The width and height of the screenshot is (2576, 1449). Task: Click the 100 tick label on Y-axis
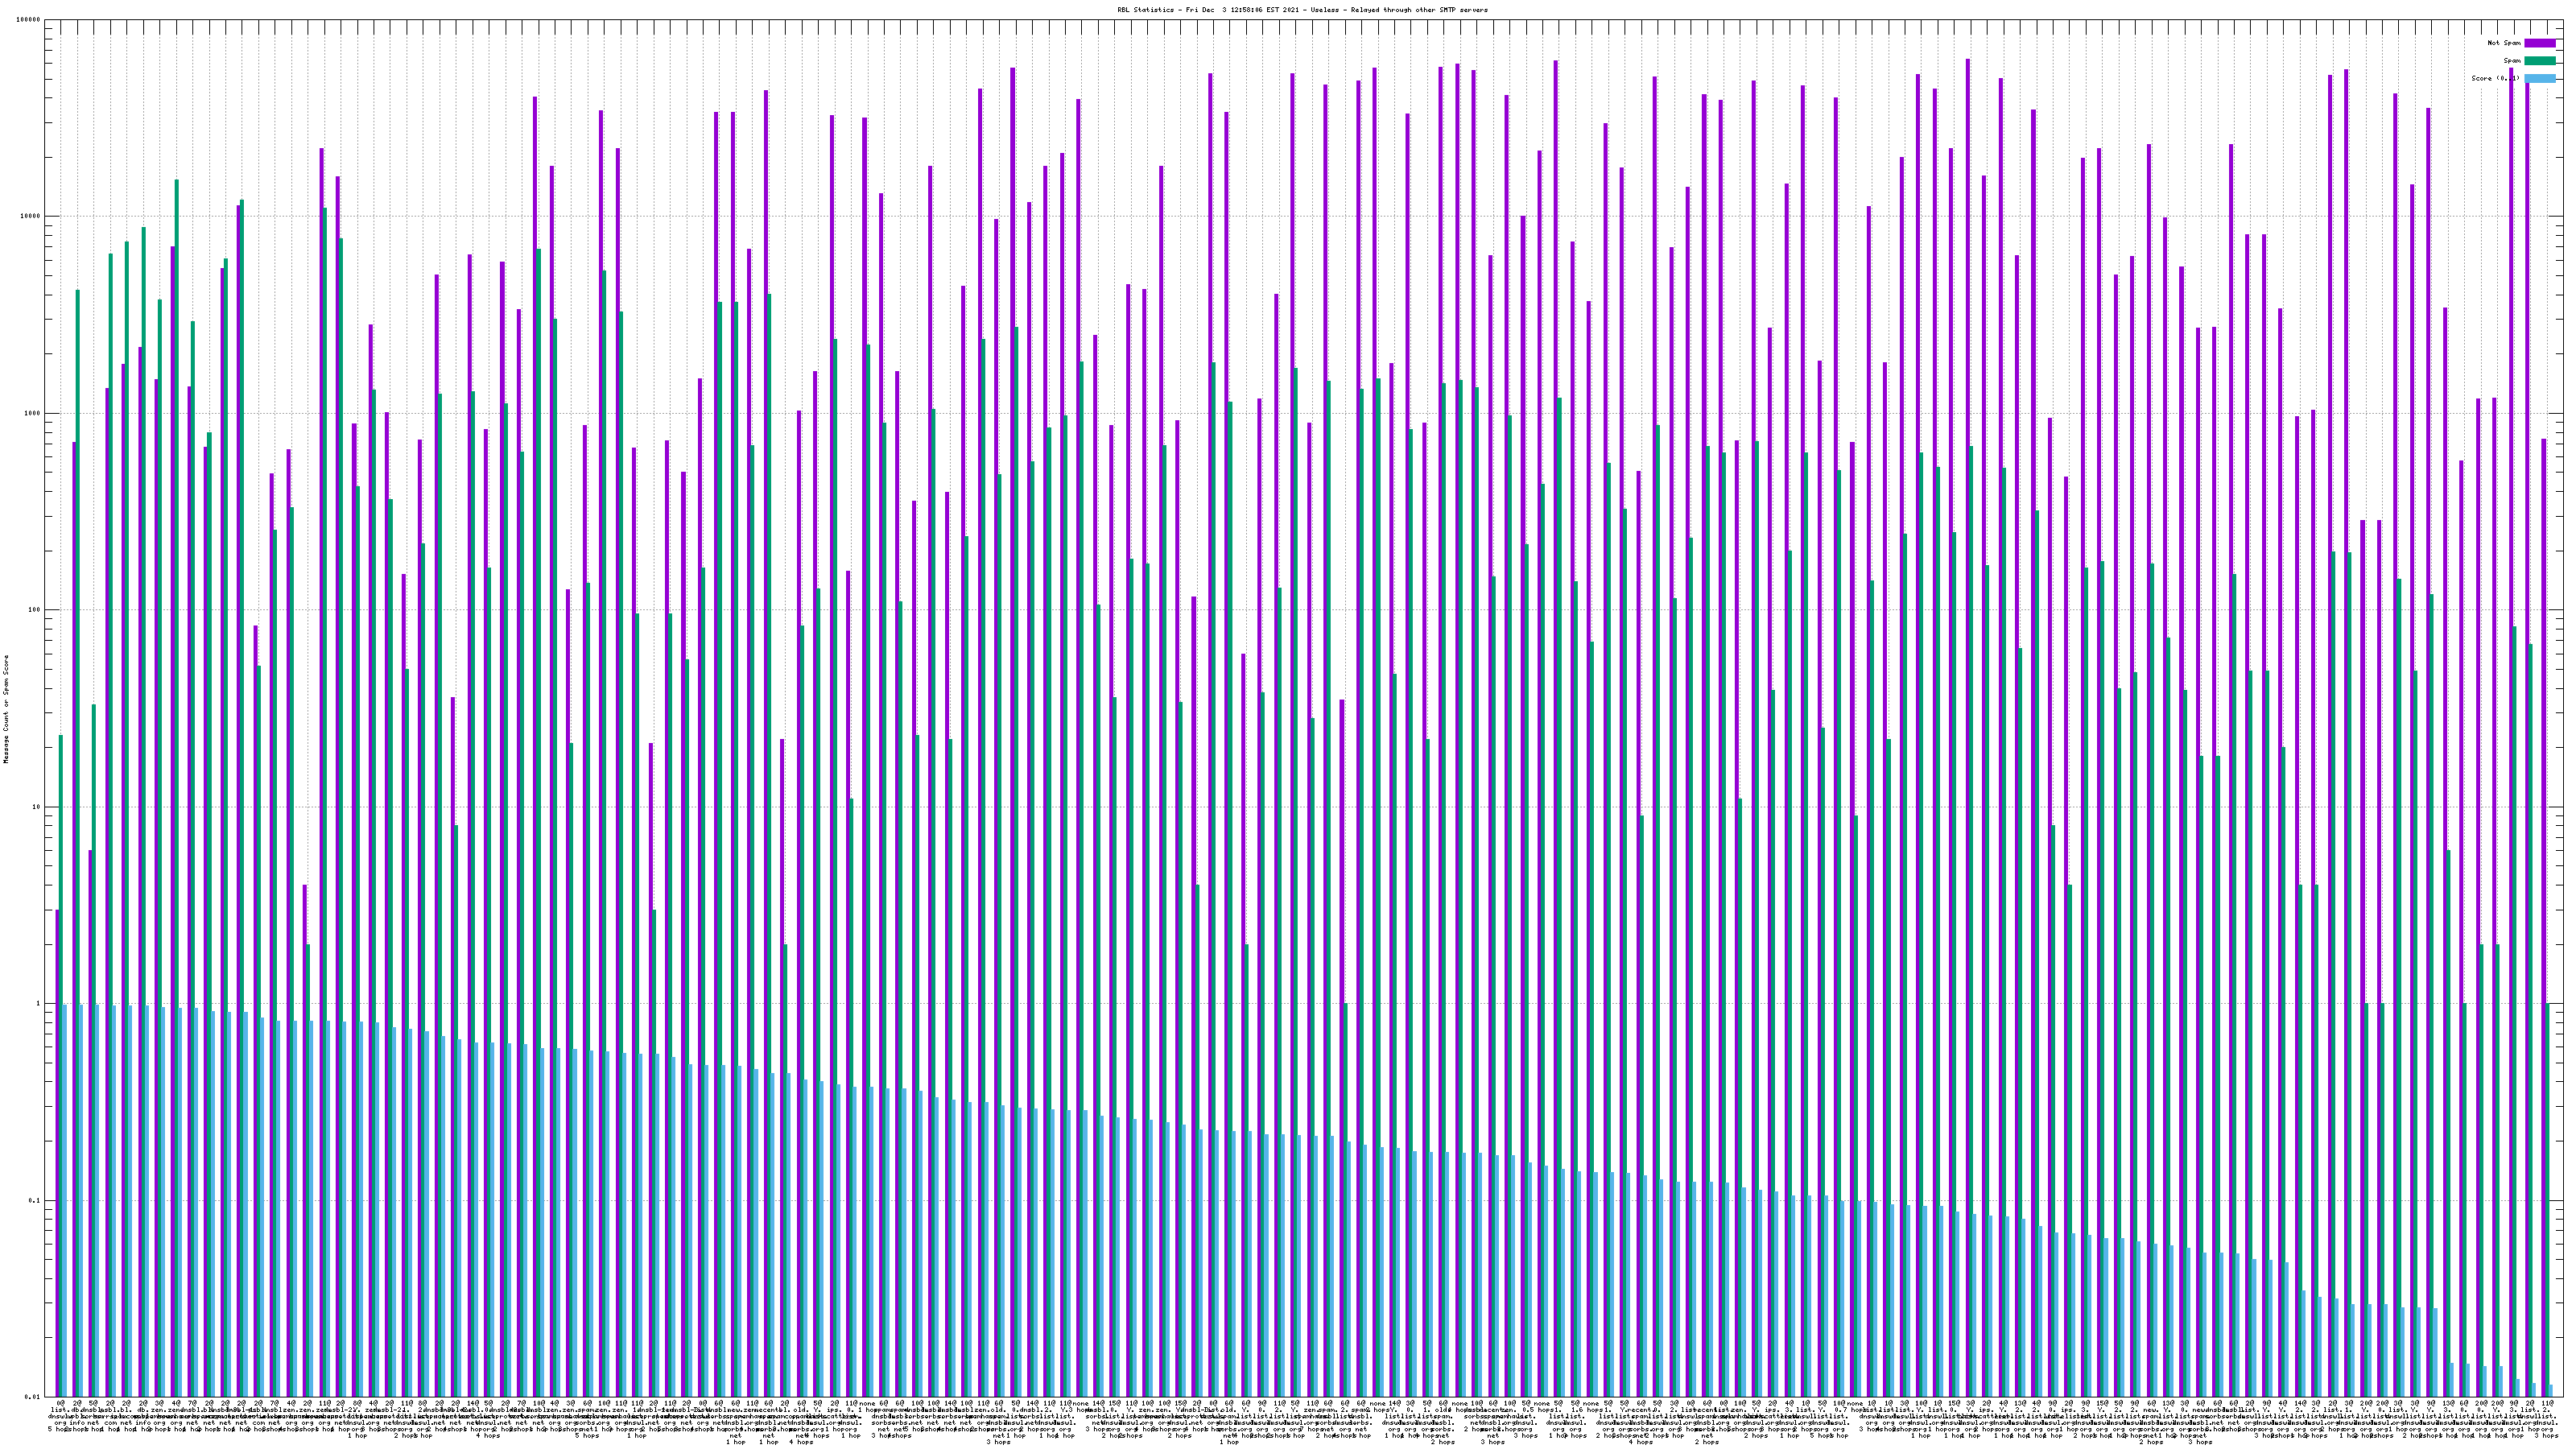click(x=35, y=610)
